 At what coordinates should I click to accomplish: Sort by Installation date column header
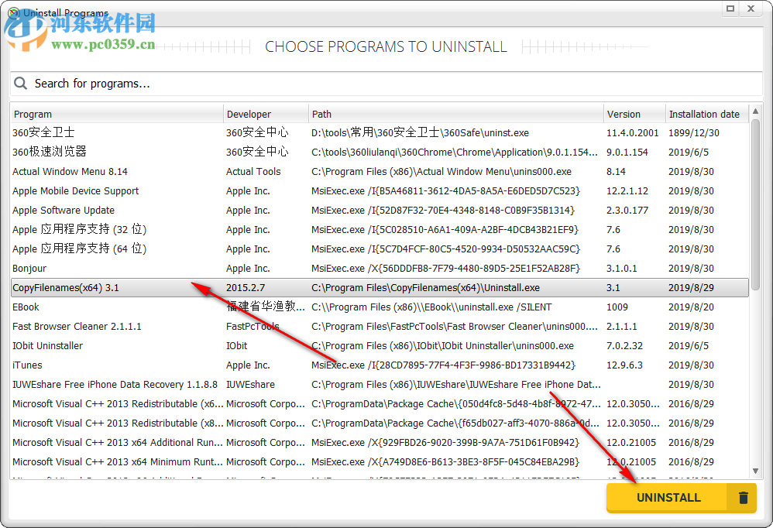tap(706, 115)
